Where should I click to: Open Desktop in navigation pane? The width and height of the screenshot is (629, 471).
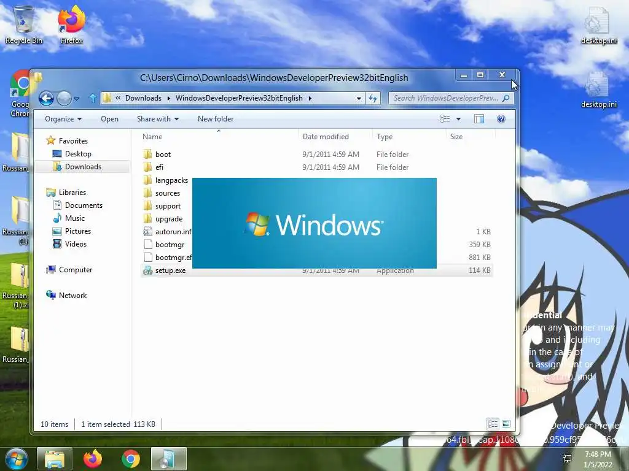coord(78,154)
